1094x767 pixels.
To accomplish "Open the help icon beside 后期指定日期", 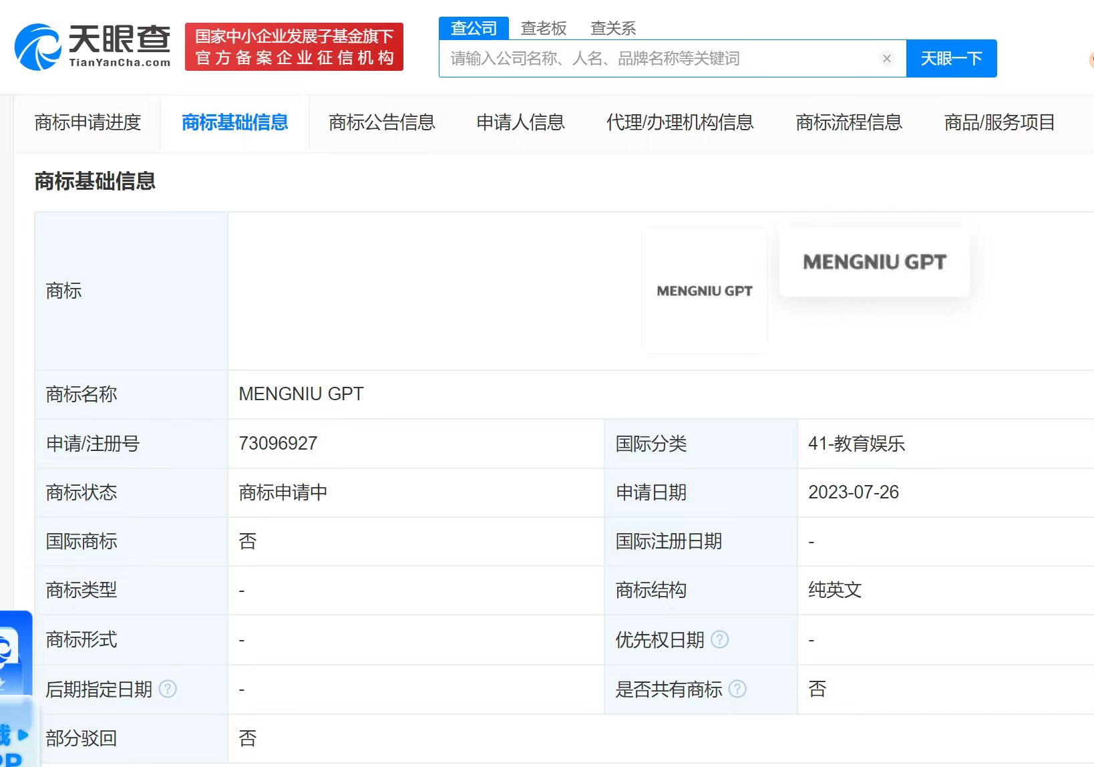I will [168, 689].
